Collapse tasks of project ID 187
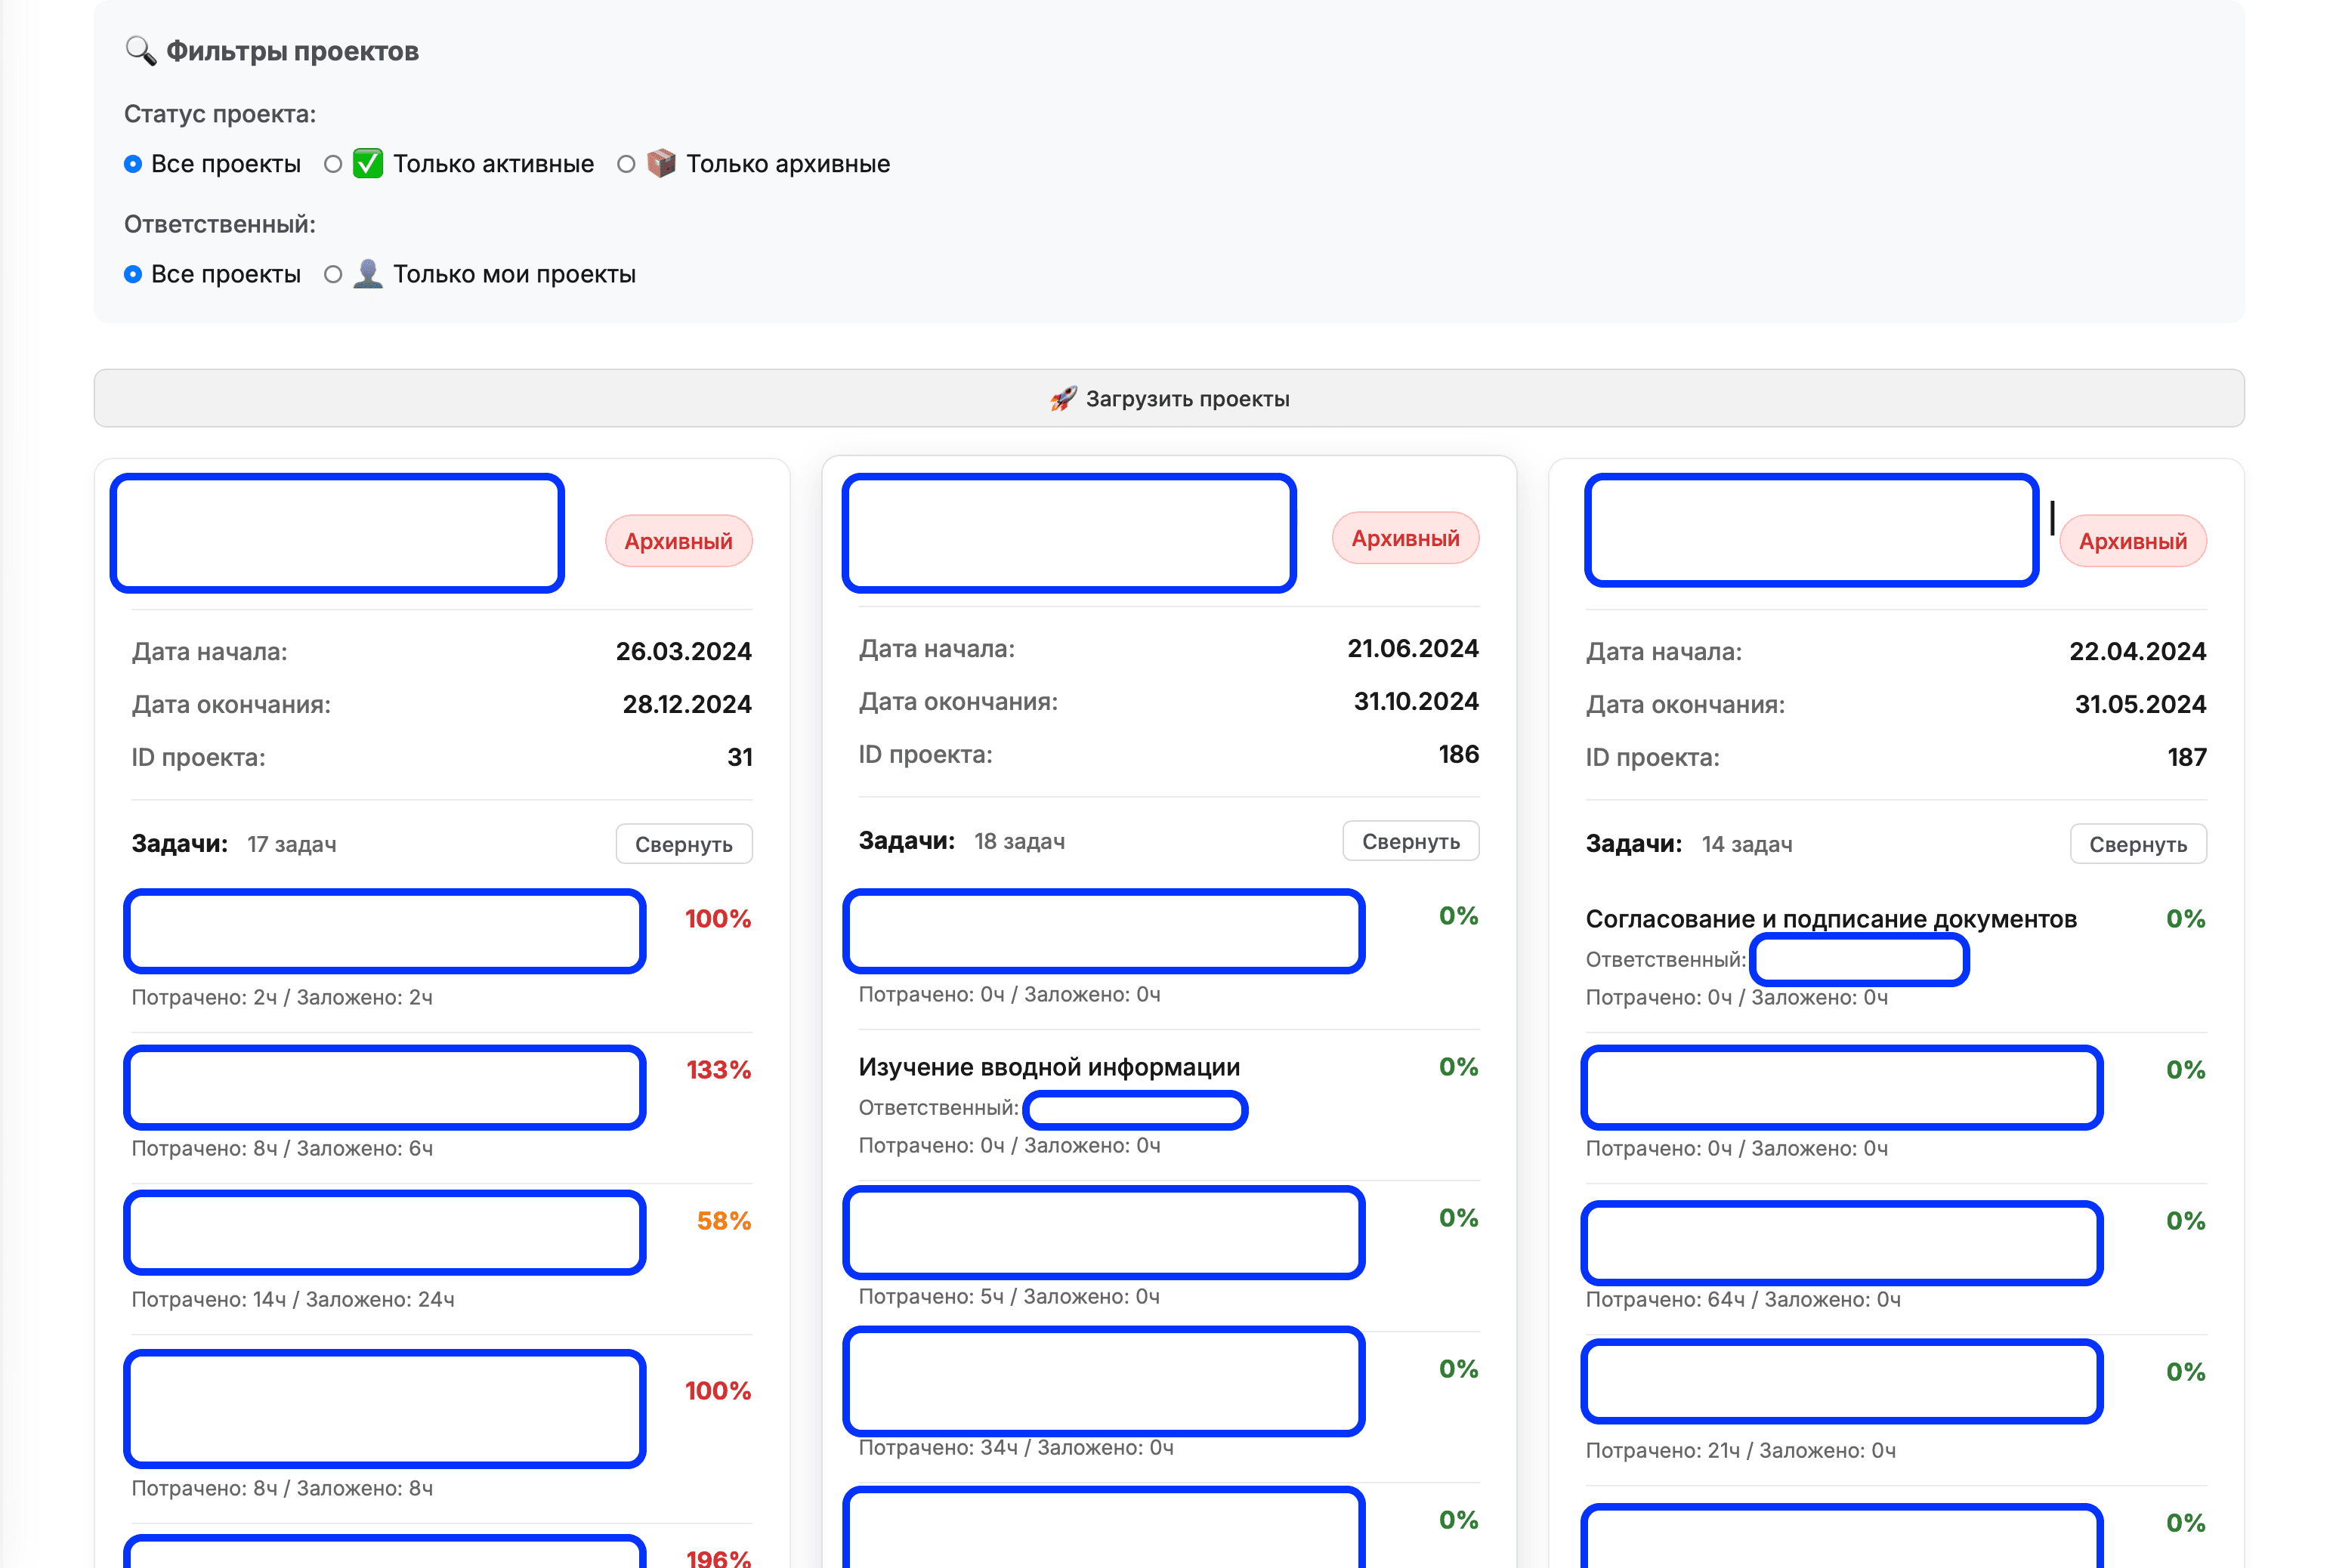 pyautogui.click(x=2137, y=844)
